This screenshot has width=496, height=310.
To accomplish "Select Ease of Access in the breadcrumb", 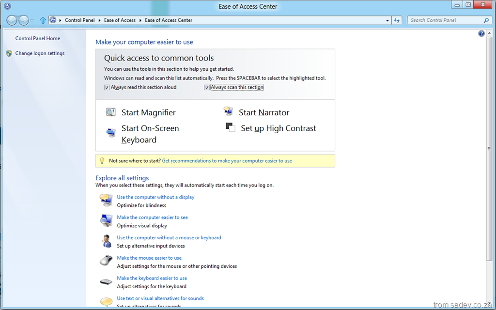I will tap(120, 20).
